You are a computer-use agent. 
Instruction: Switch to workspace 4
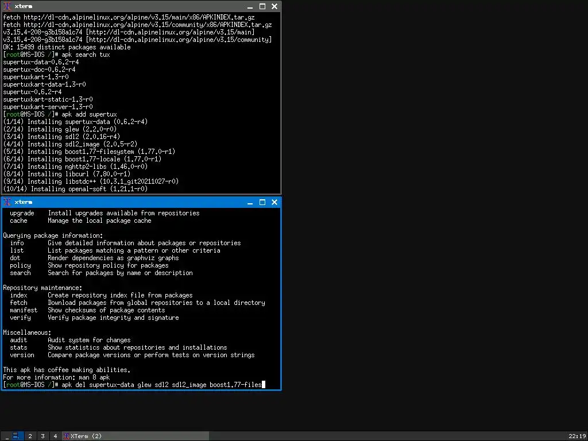pyautogui.click(x=55, y=436)
